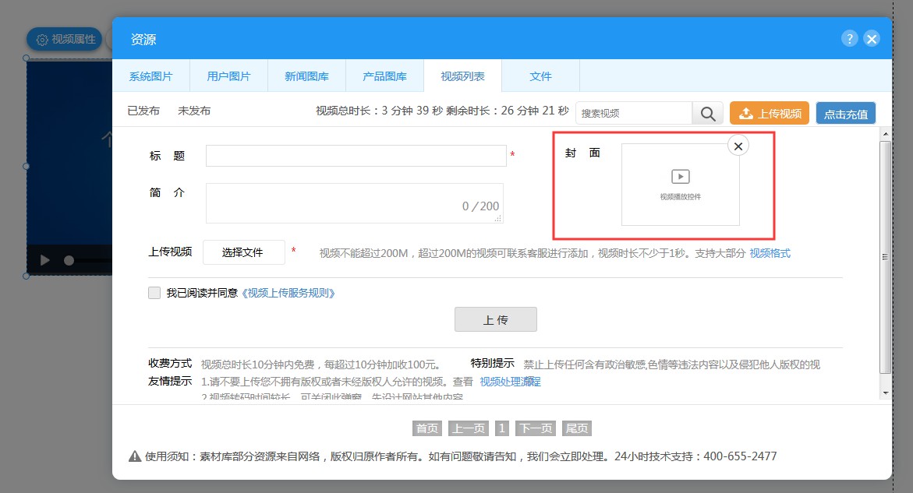The width and height of the screenshot is (913, 493).
Task: Click the 选择文件 file chooser button
Action: pos(242,252)
